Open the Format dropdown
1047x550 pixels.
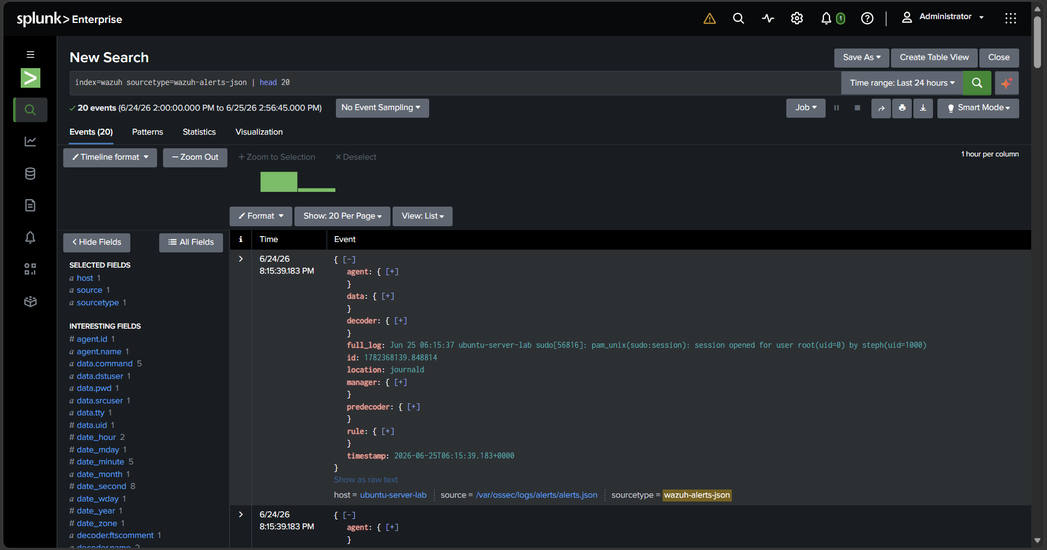261,216
